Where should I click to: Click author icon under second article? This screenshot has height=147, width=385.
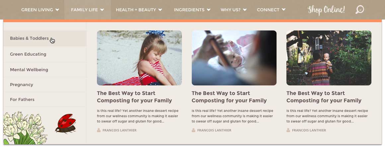pyautogui.click(x=193, y=130)
